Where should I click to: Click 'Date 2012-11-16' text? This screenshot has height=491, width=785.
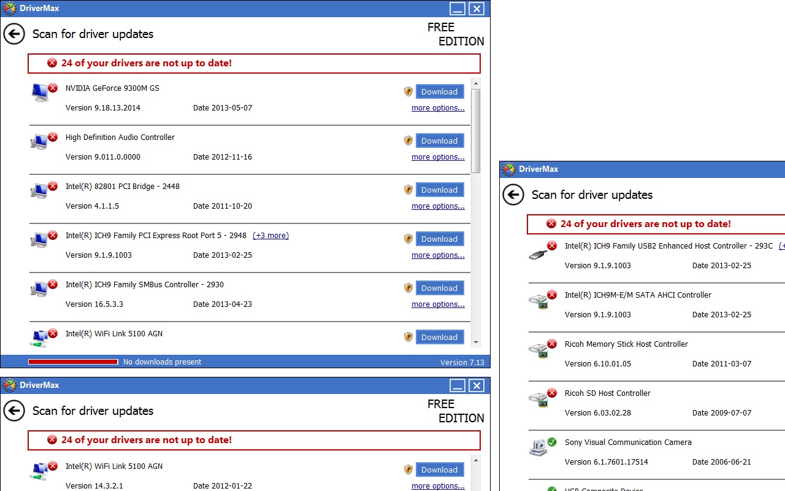pos(223,157)
